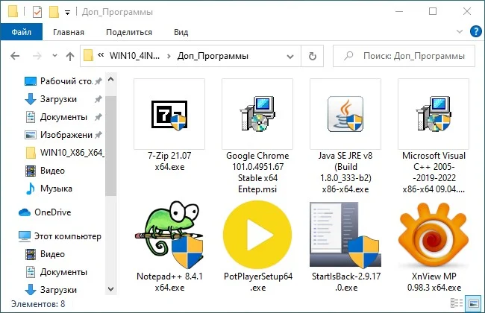Open Explorer help question mark icon
This screenshot has width=485, height=313.
(x=476, y=31)
